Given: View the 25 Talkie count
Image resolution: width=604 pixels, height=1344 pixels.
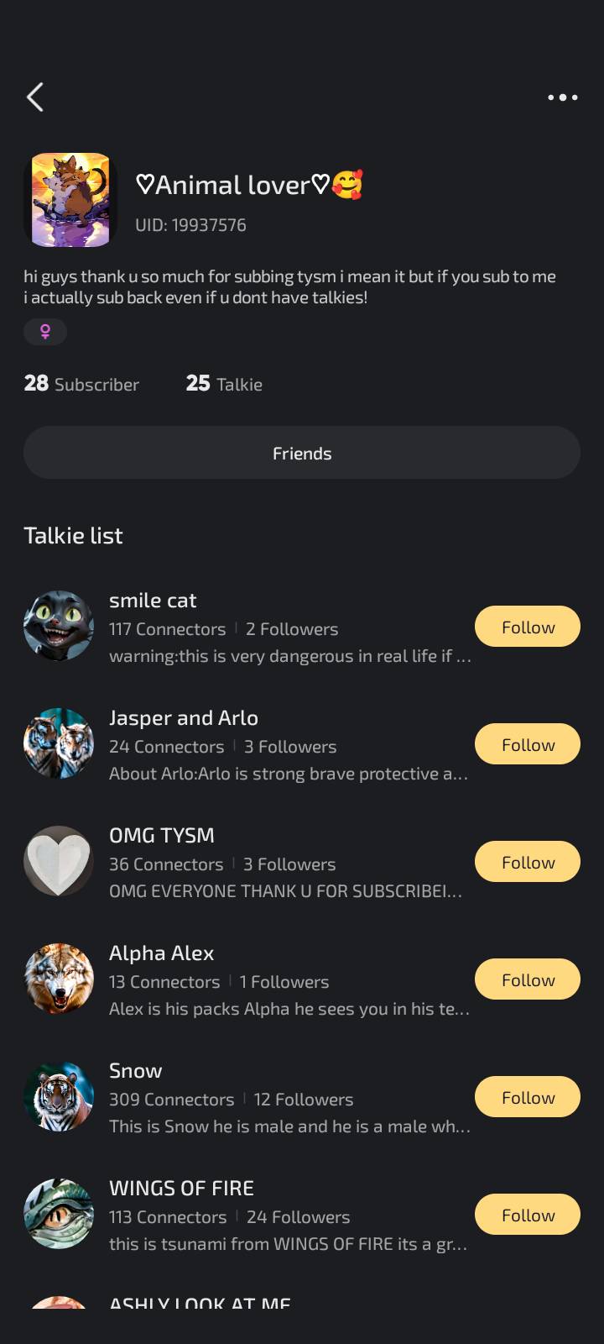Looking at the screenshot, I should (x=224, y=384).
